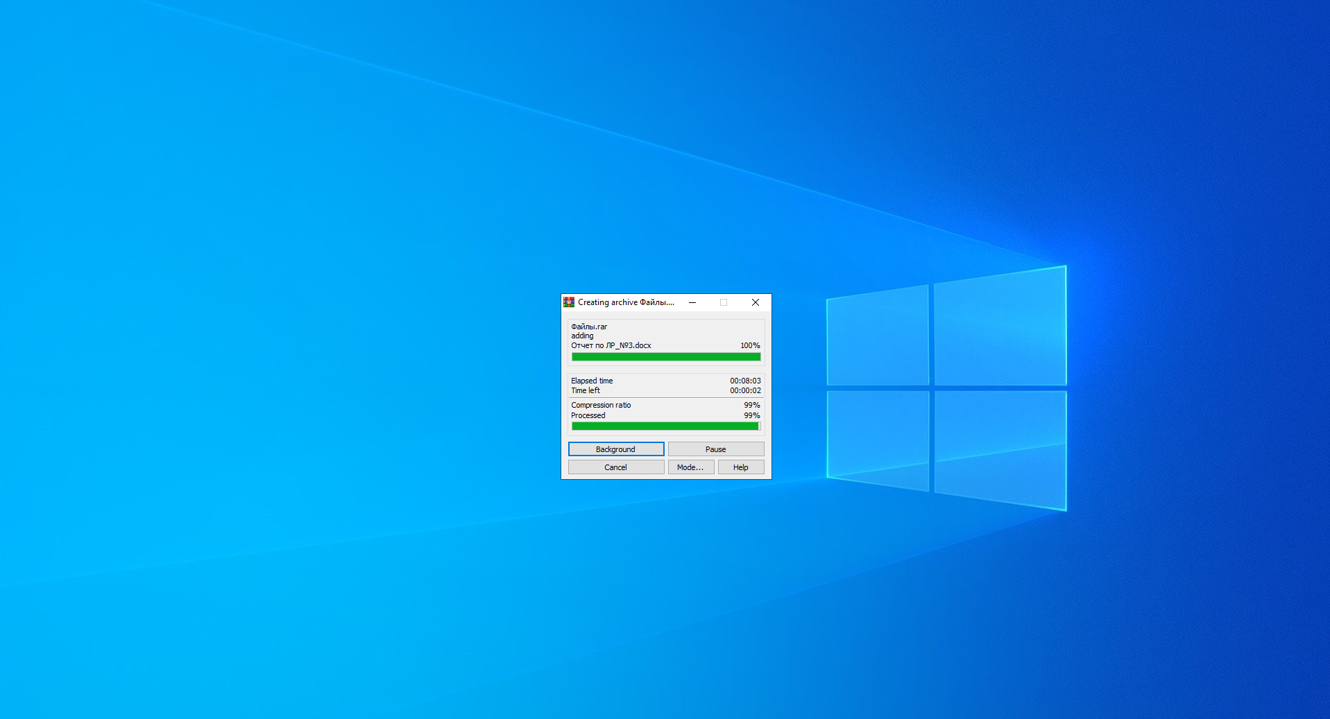Click the Elapsed time value 00:08:03
Image resolution: width=1330 pixels, height=719 pixels.
tap(745, 381)
